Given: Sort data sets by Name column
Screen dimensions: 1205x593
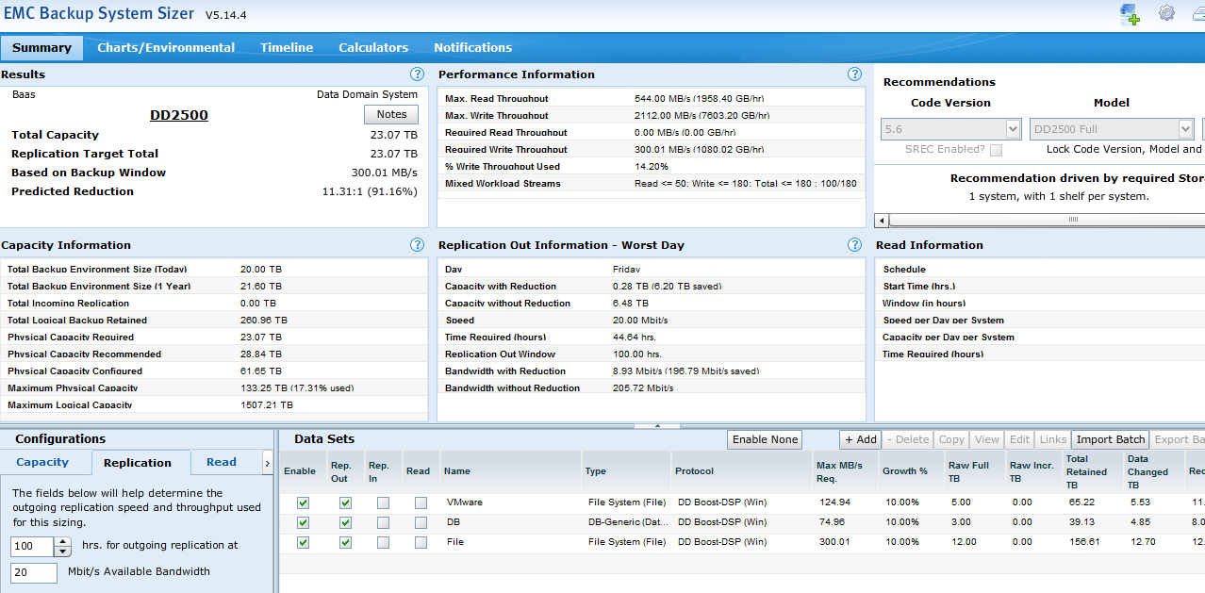Looking at the screenshot, I should [x=509, y=471].
